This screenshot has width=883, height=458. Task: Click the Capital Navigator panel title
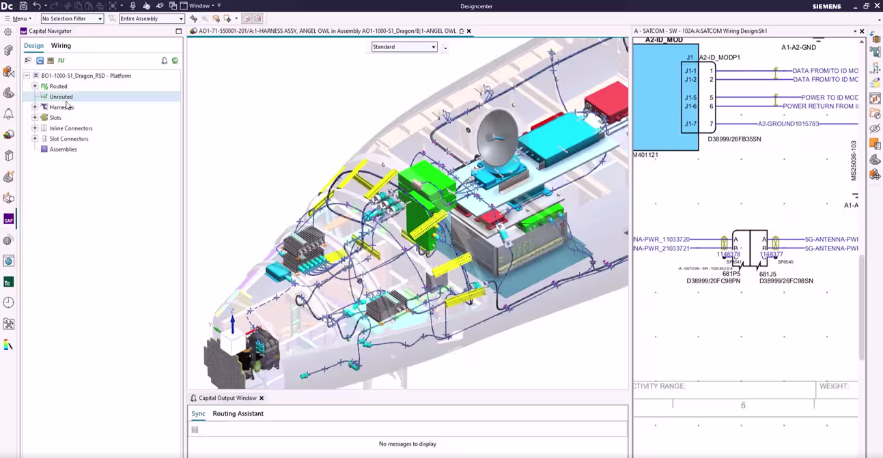50,31
